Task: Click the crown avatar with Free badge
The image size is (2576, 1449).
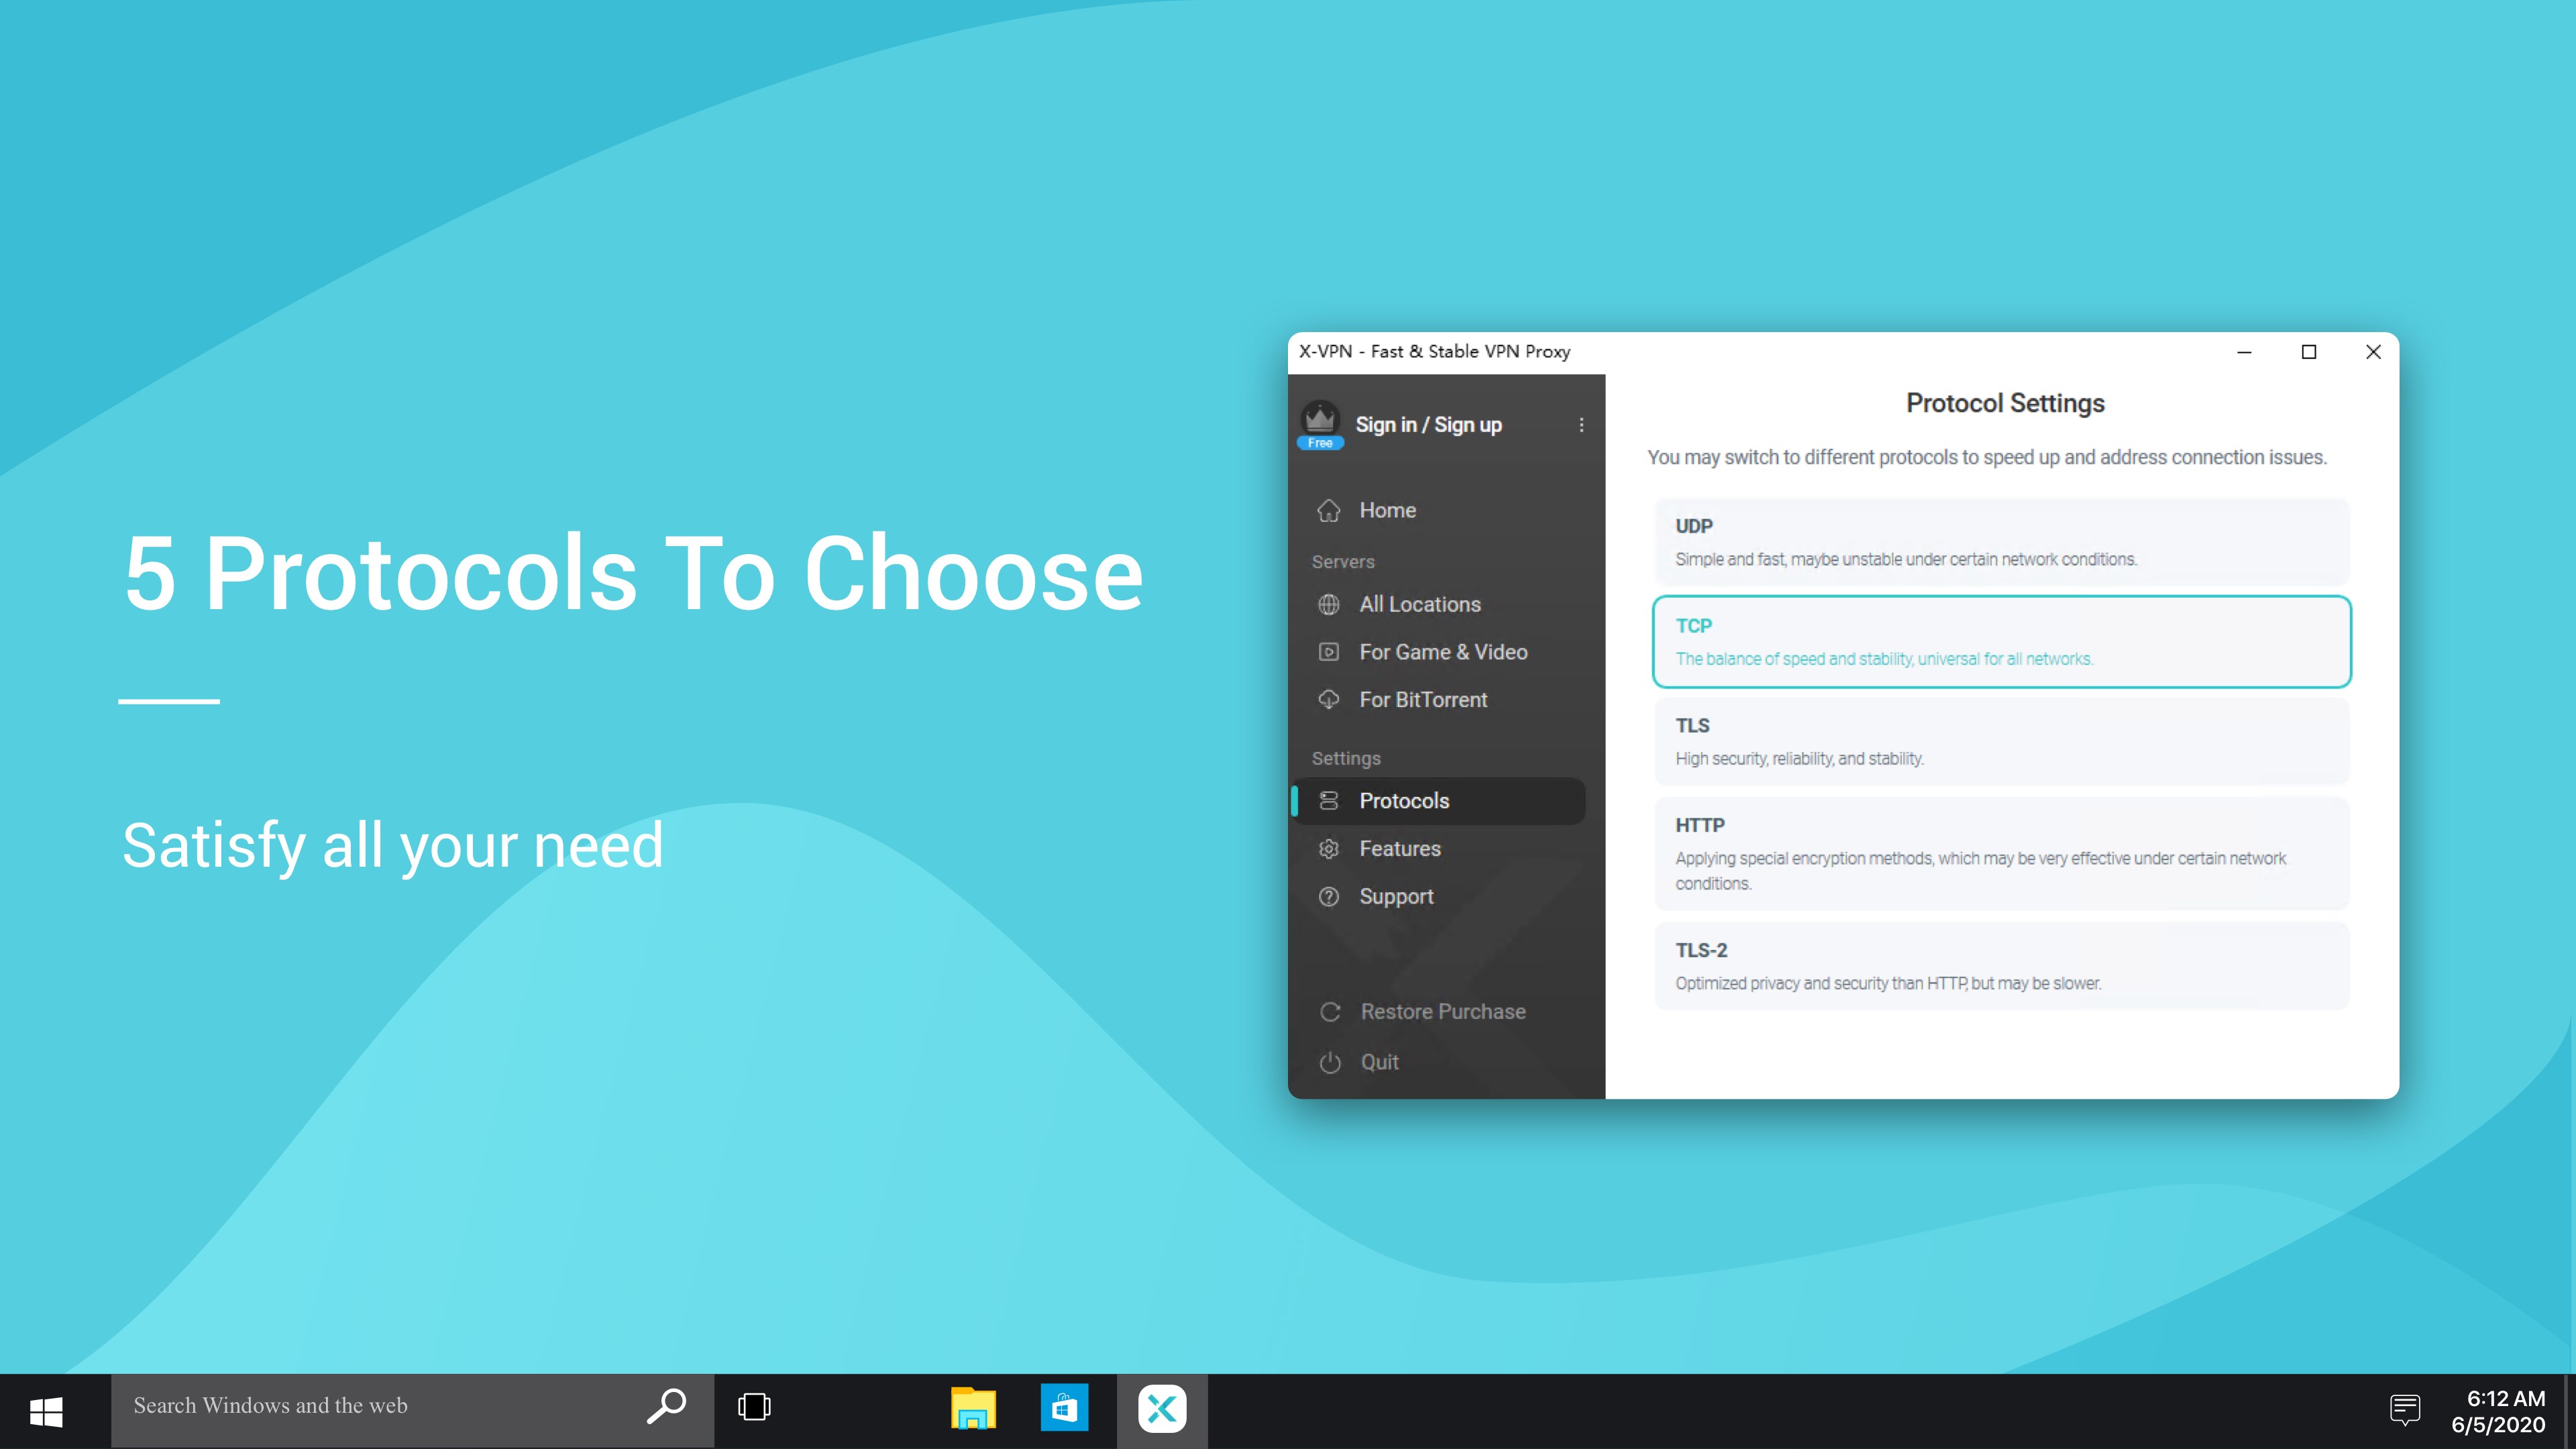Action: tap(1320, 424)
